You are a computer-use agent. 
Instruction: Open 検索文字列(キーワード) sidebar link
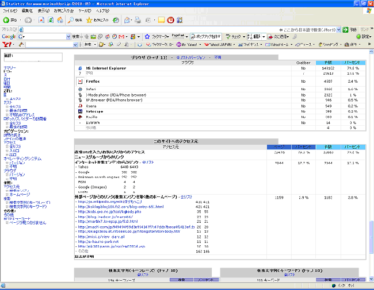[x=28, y=207]
